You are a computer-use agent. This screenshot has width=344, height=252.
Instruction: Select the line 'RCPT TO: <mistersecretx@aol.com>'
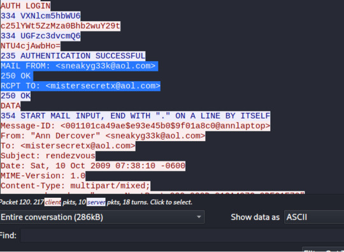(x=80, y=86)
